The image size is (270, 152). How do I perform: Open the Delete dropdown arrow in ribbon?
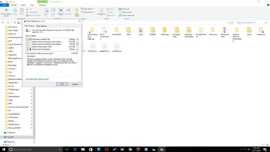pos(61,16)
